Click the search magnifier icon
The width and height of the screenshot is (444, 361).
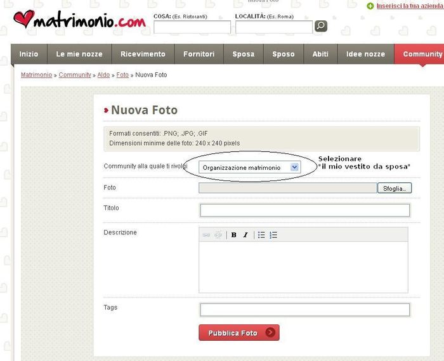321,26
